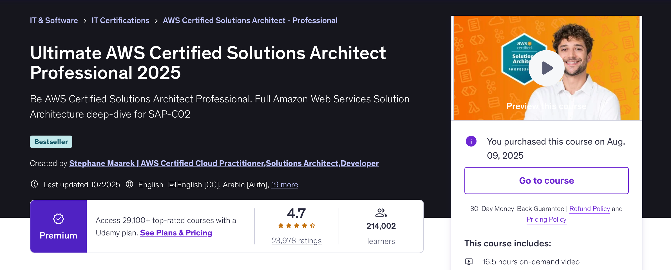The image size is (671, 270).
Task: Expand the 19 more subtitle languages list
Action: coord(285,185)
